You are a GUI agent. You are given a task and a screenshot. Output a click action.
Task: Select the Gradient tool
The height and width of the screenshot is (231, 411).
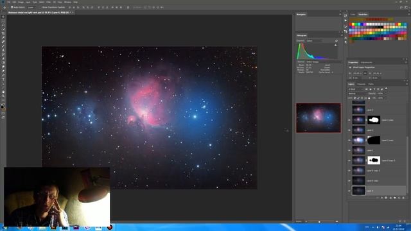pos(3,63)
